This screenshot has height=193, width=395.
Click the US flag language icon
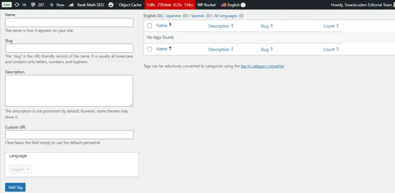click(x=224, y=5)
